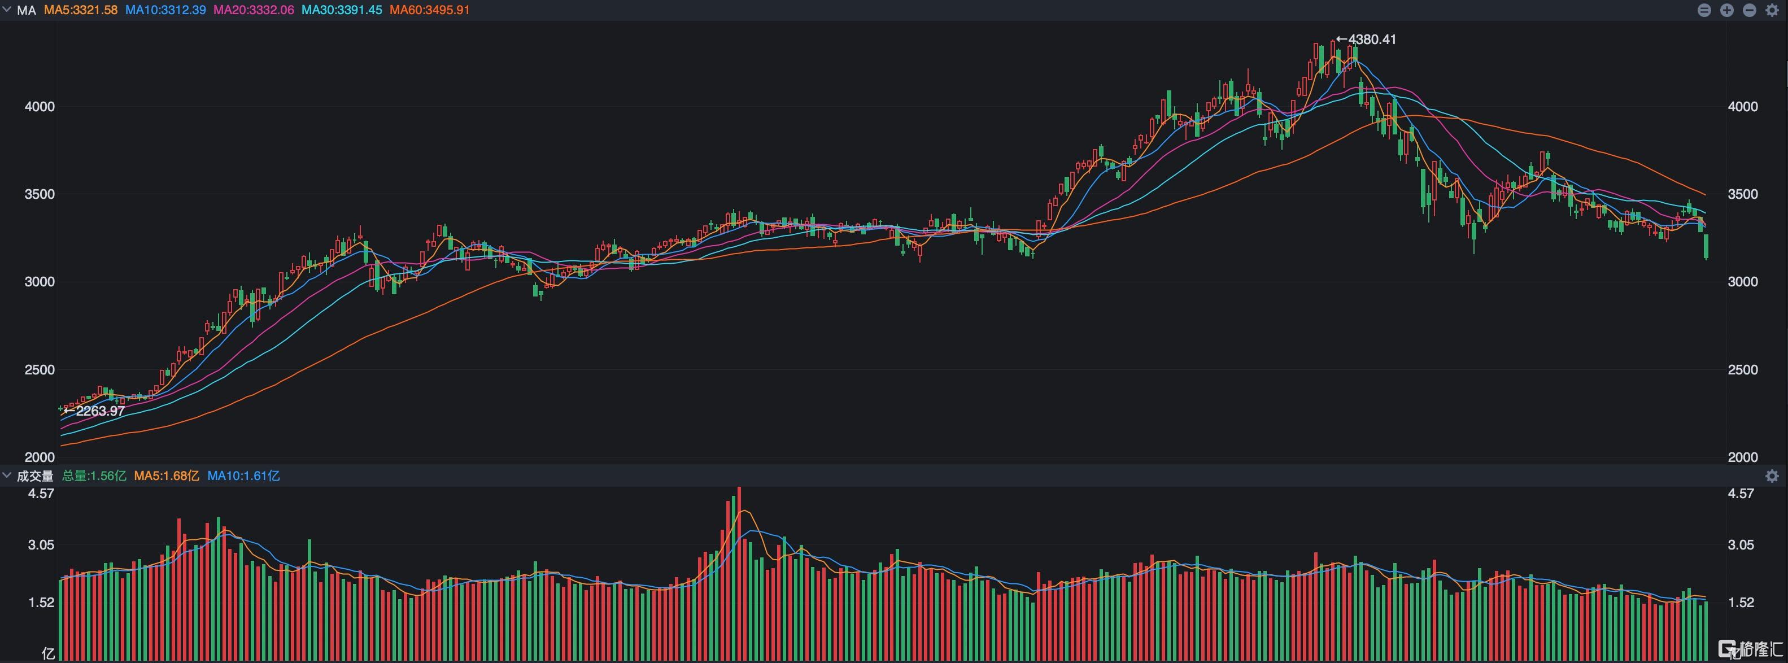Click MA20:3332.06 legend value
The width and height of the screenshot is (1788, 663).
pyautogui.click(x=254, y=10)
